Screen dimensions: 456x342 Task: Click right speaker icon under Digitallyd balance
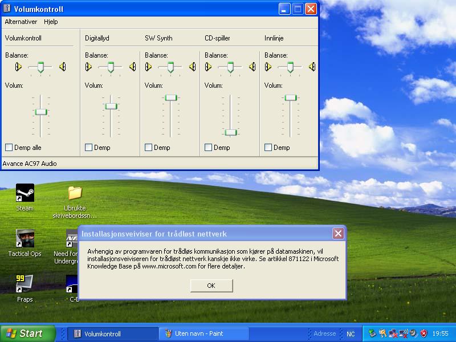[x=133, y=67]
